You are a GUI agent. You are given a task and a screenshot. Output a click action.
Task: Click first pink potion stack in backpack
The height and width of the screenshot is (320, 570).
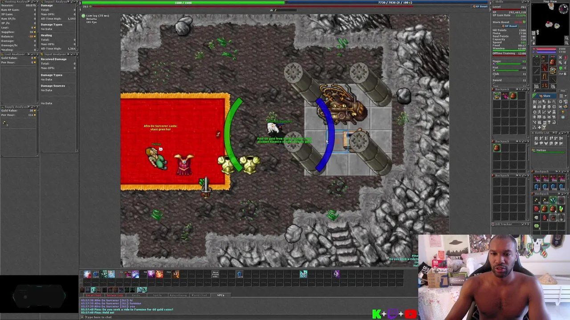[537, 179]
